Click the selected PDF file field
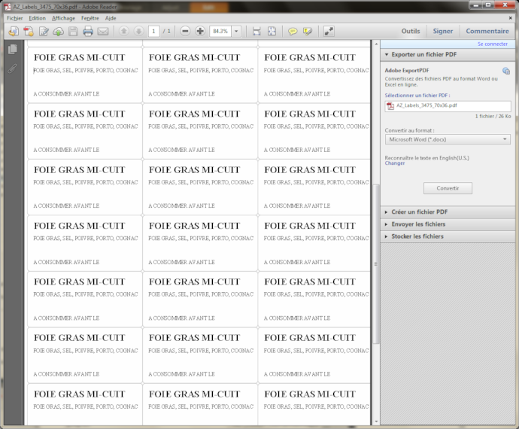The image size is (519, 429). (x=448, y=106)
